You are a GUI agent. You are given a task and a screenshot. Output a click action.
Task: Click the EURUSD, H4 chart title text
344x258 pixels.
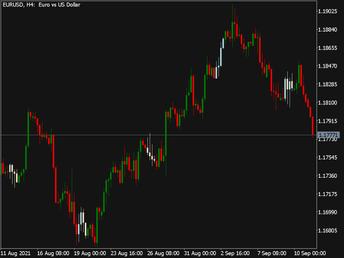click(x=41, y=5)
